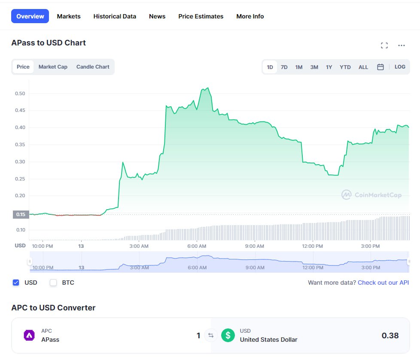Select the ALL time range
This screenshot has height=358, width=420.
(x=363, y=67)
